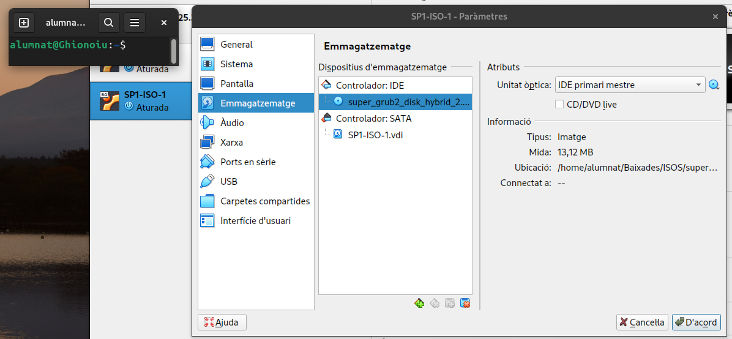Open the Unitat òptica dropdown

[630, 85]
